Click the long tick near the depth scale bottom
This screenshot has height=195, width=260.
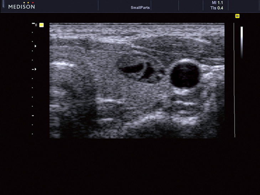33,116
